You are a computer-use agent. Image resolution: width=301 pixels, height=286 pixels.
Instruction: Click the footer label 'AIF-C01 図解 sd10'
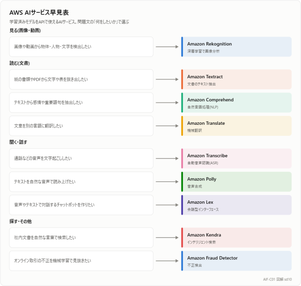point(278,279)
